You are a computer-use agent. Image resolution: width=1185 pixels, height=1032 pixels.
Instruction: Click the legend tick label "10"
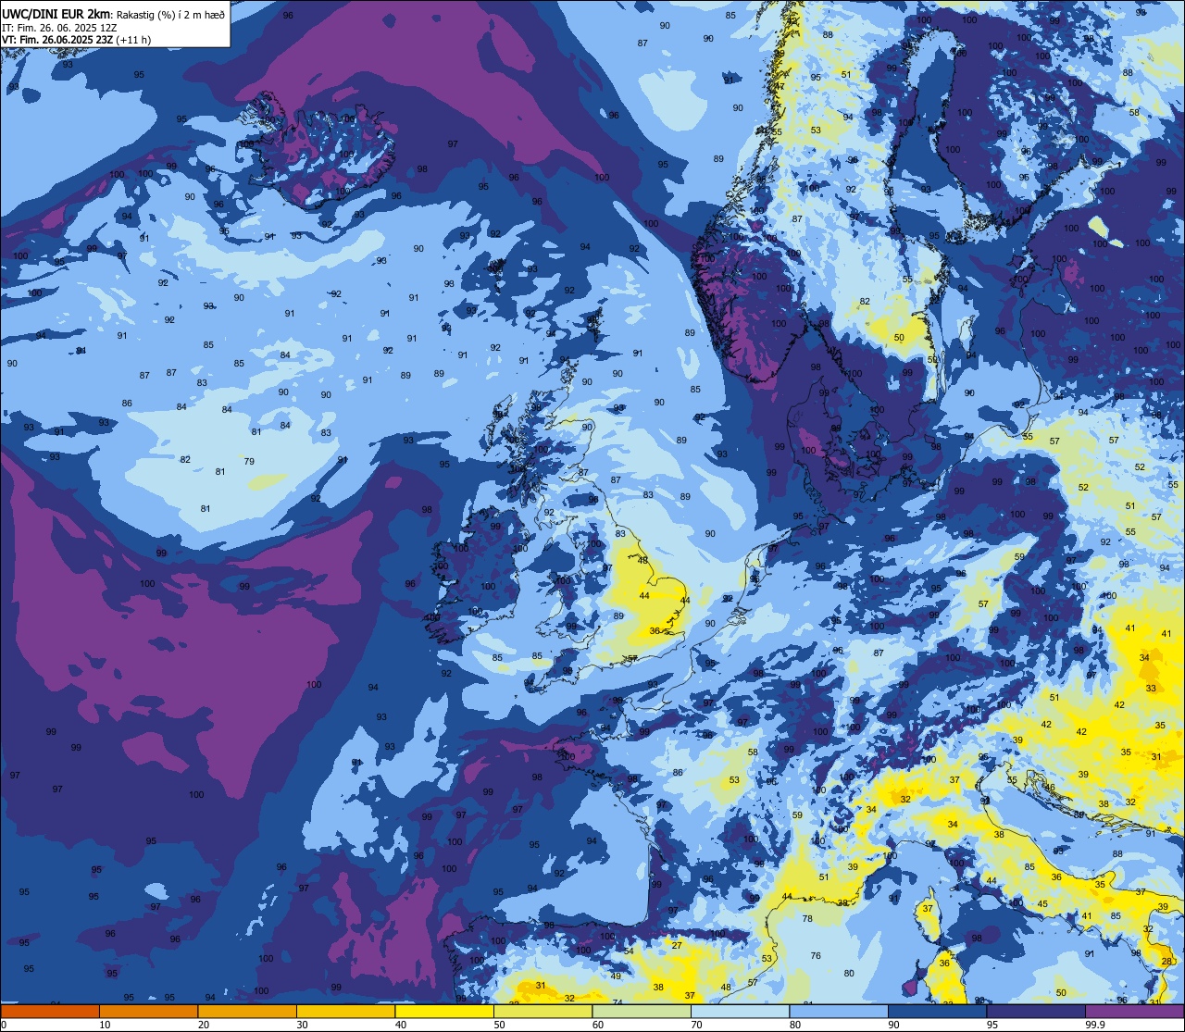(105, 1025)
